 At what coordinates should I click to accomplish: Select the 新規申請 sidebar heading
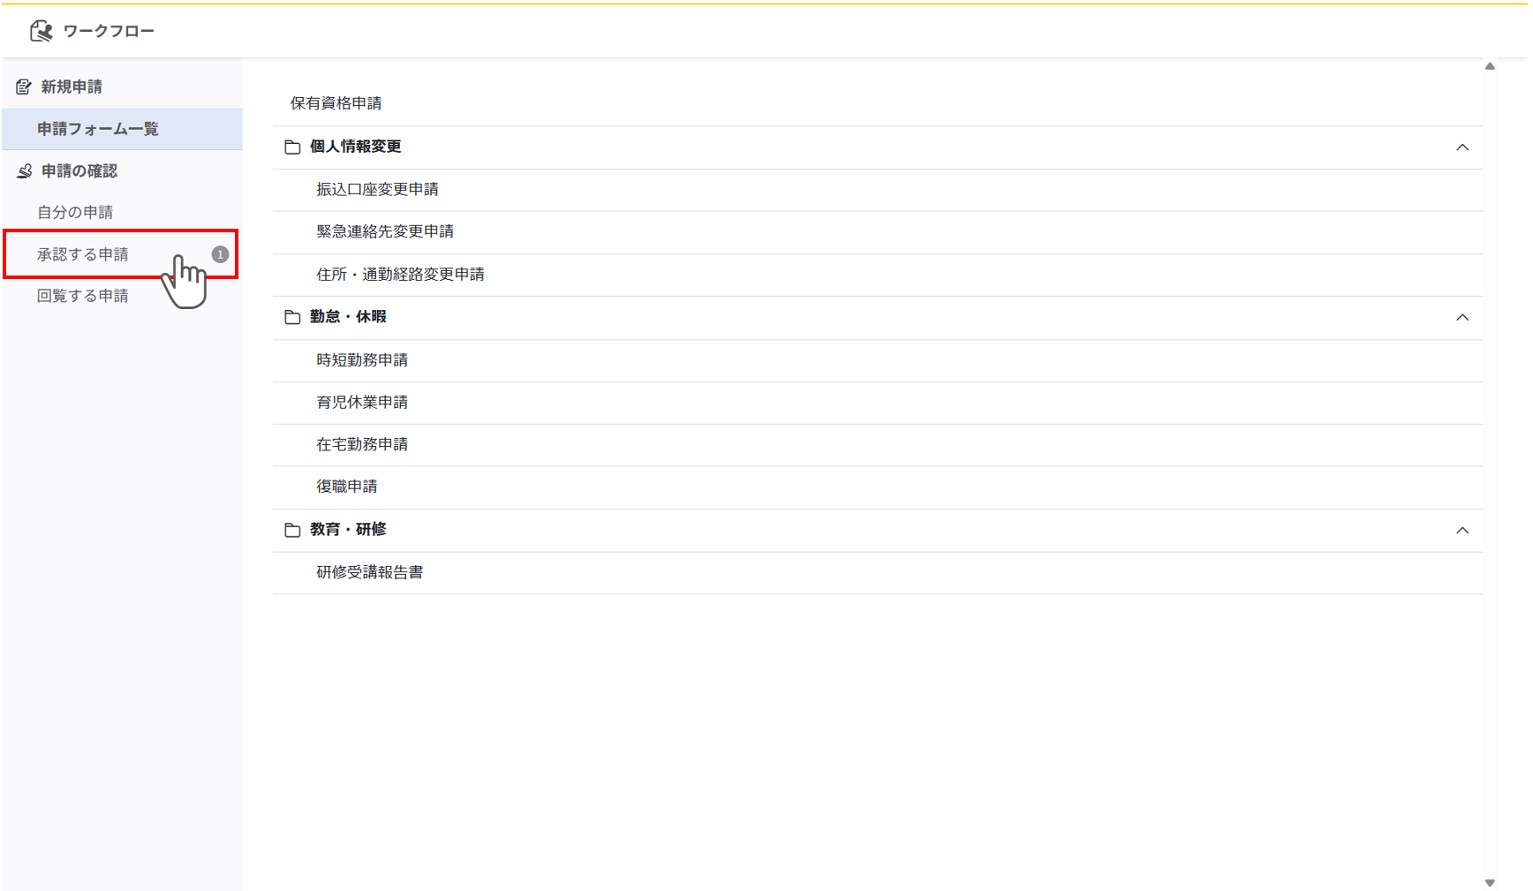(71, 87)
